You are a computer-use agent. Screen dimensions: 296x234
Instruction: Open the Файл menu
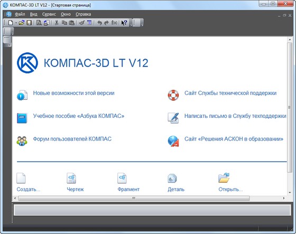pos(20,14)
